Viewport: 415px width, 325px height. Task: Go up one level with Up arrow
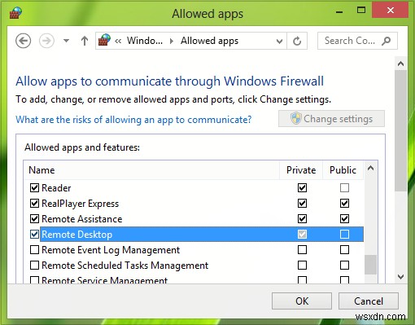pos(85,41)
